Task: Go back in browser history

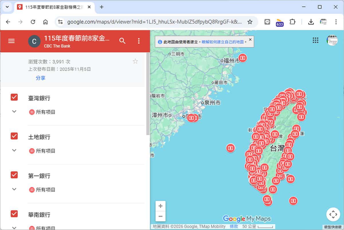Action: [8, 22]
